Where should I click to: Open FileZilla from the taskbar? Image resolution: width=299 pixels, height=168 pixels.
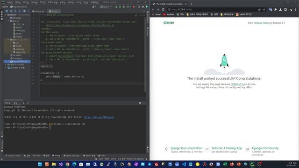(x=157, y=164)
